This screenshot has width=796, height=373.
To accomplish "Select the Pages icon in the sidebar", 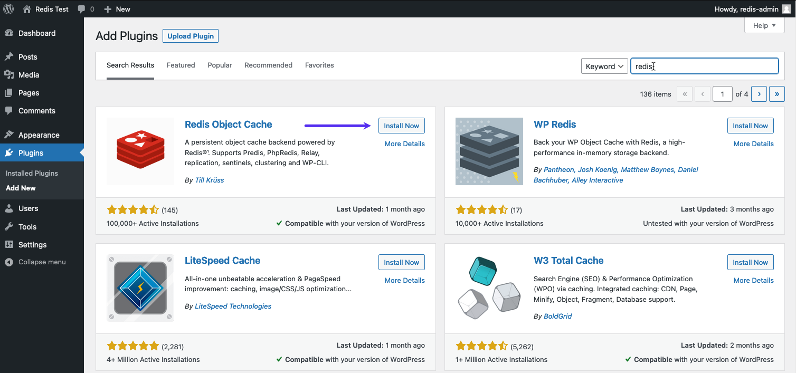I will coord(11,92).
